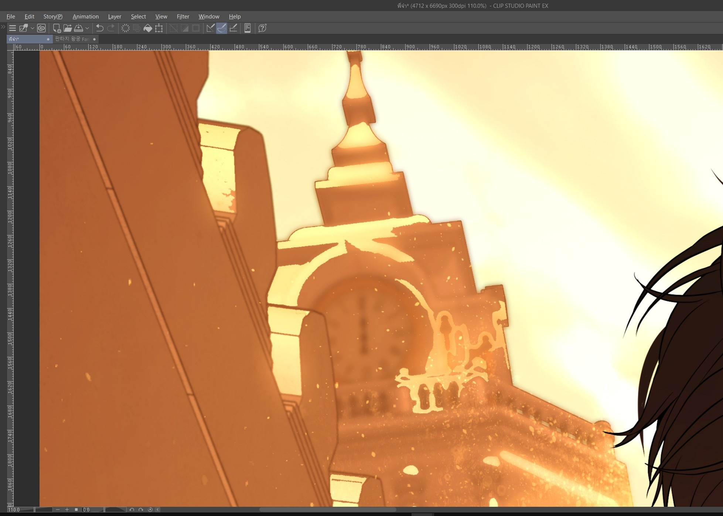Click the Open file folder icon
Screen dimensions: 723x516
click(x=68, y=28)
